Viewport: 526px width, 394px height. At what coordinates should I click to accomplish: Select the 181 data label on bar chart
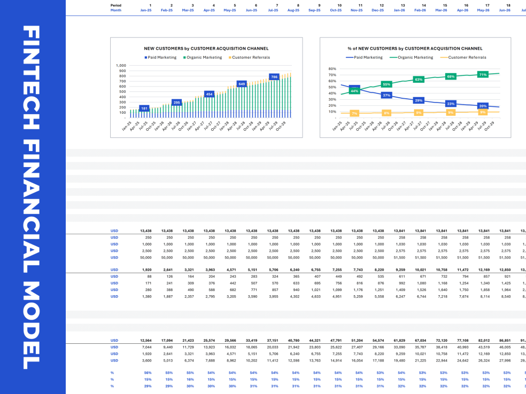(144, 108)
